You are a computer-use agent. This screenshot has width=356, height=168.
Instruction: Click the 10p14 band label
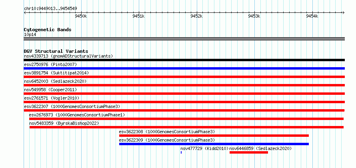pyautogui.click(x=30, y=35)
